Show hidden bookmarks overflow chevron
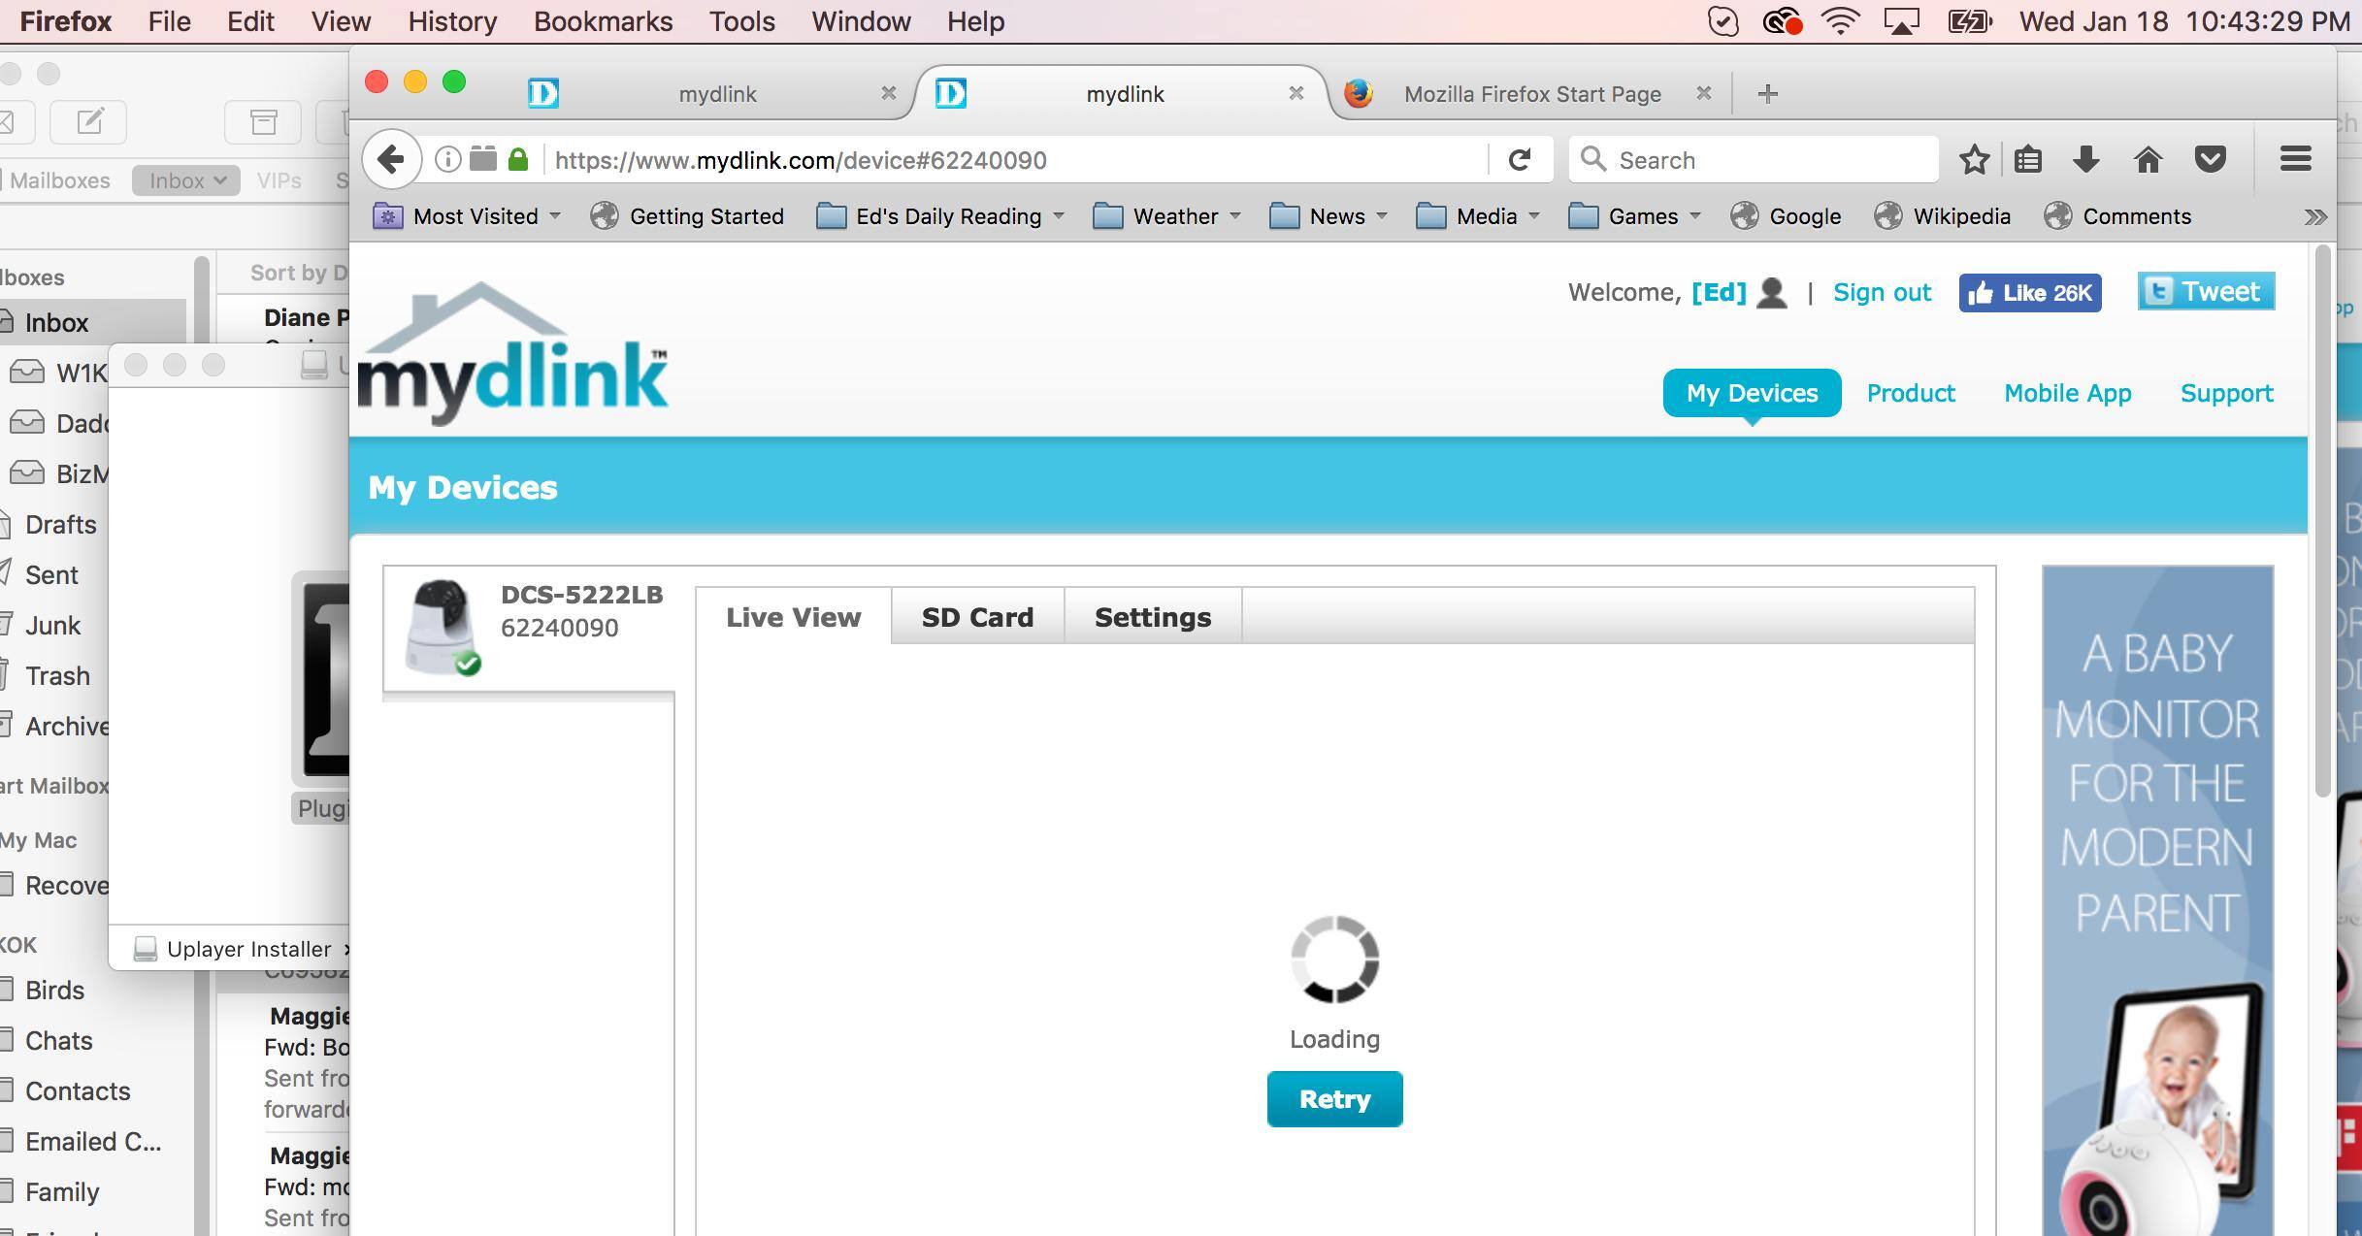The width and height of the screenshot is (2362, 1236). (x=2315, y=216)
